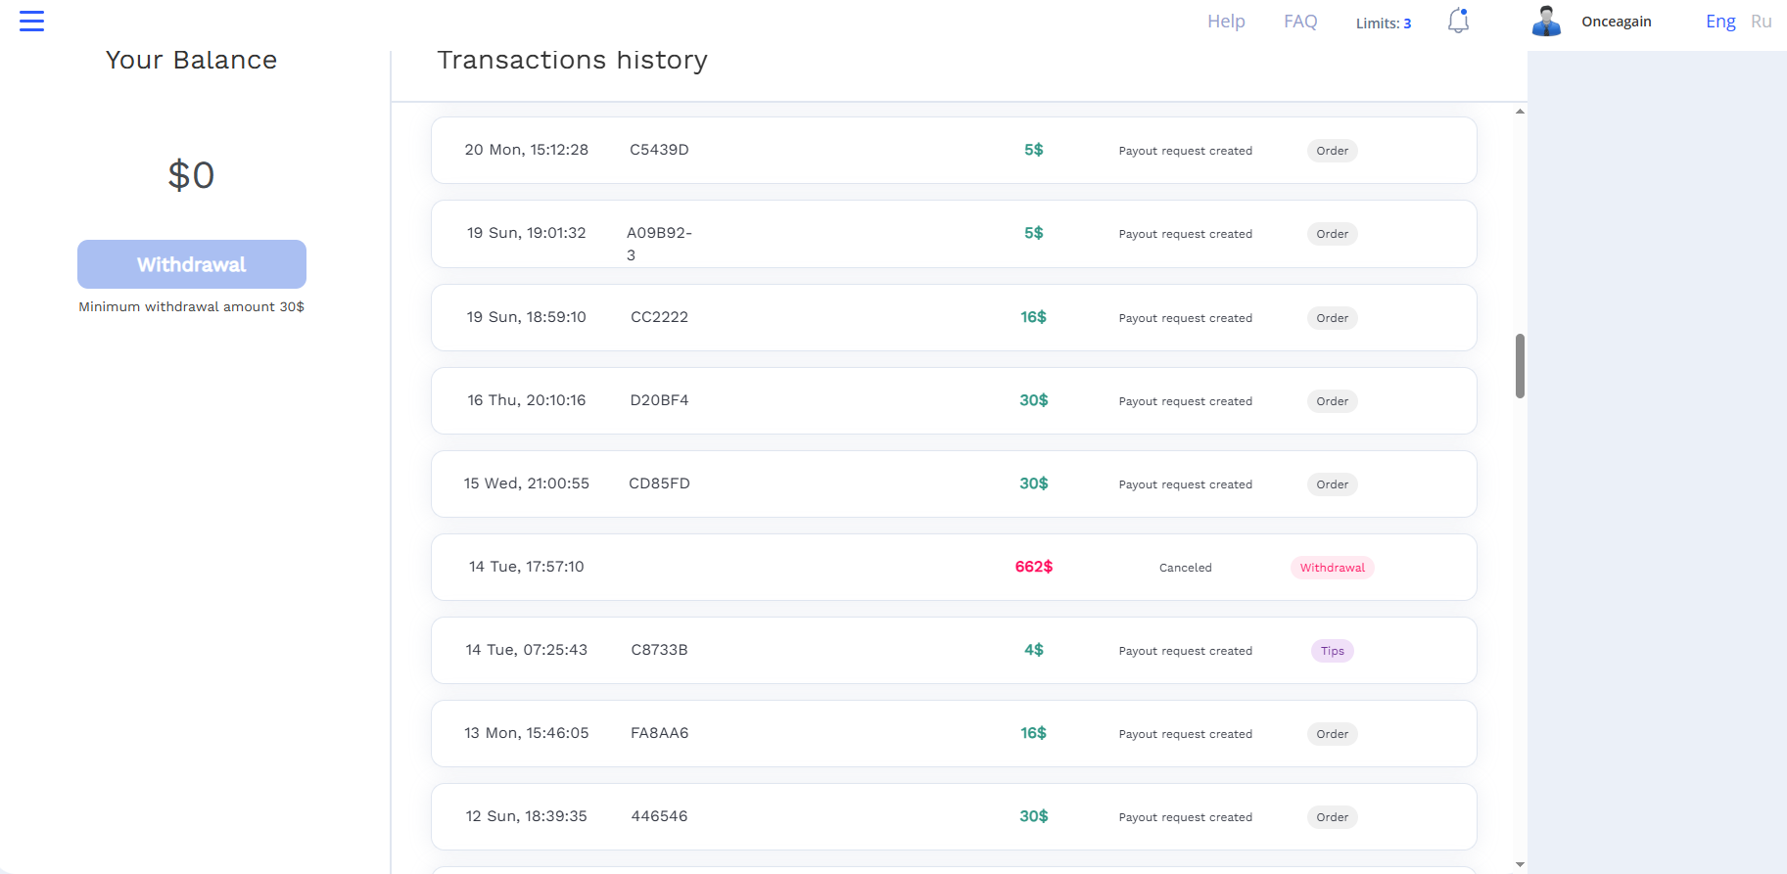Click the Order tag on transaction C5439D
The image size is (1787, 874).
(1332, 151)
